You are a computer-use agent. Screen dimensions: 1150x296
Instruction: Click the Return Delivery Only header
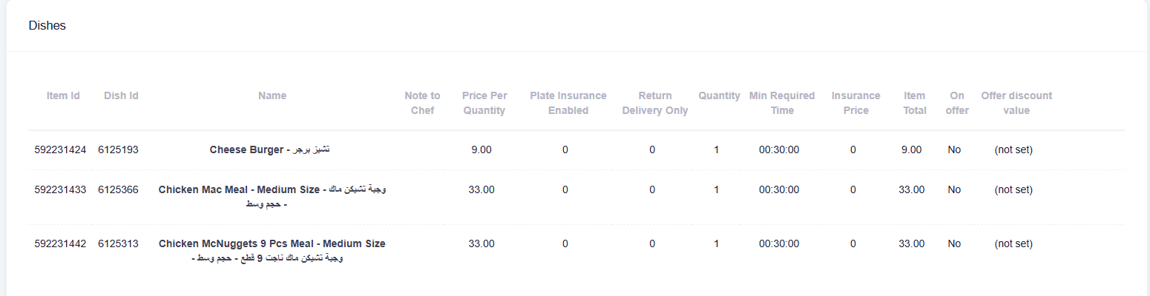(655, 103)
